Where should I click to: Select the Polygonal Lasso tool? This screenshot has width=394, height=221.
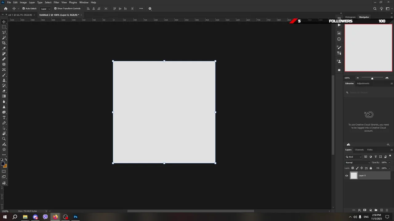[x=4, y=32]
